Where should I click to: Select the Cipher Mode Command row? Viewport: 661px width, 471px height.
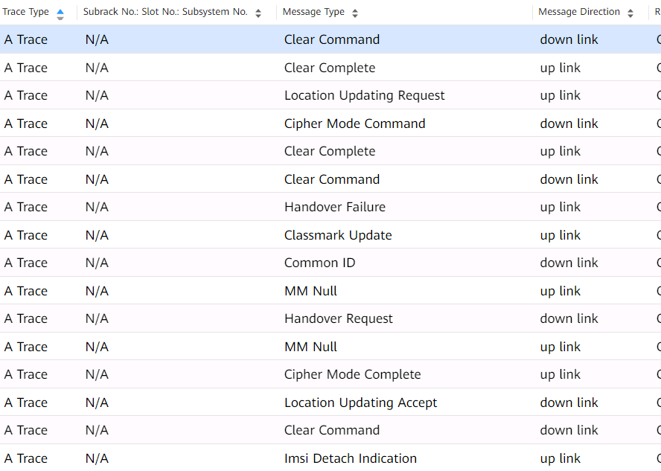(x=330, y=124)
